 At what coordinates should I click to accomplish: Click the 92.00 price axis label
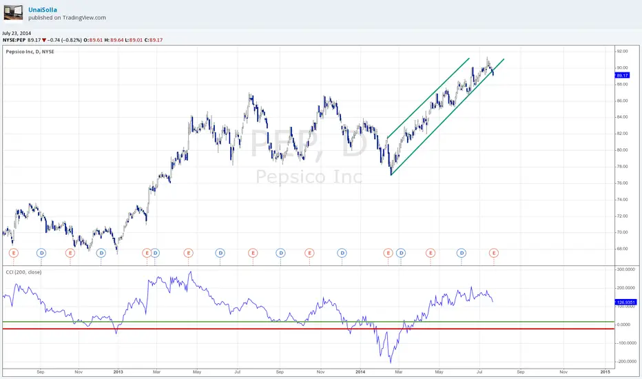pos(622,51)
